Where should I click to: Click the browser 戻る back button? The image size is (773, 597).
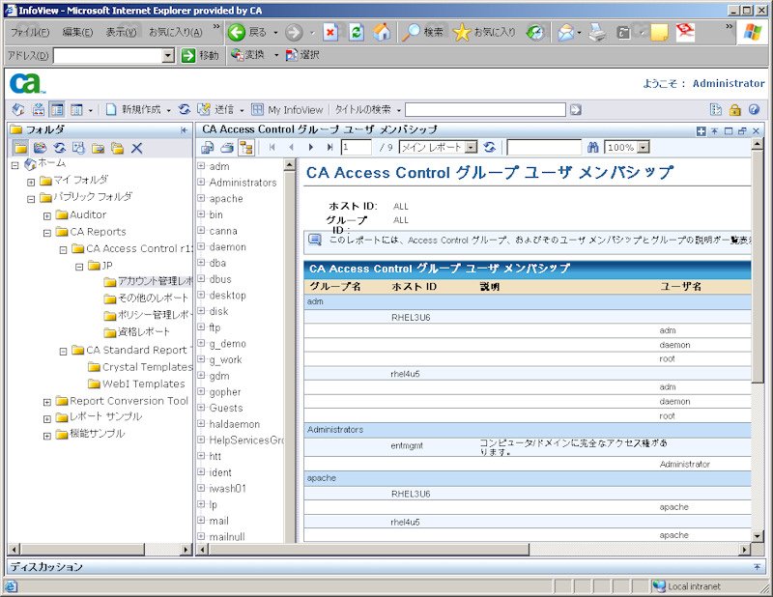coord(247,33)
